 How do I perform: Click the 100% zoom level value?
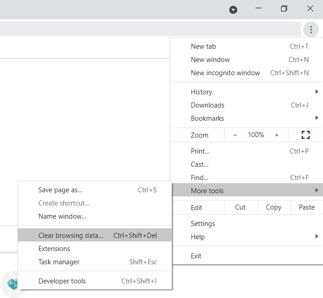[x=256, y=135]
